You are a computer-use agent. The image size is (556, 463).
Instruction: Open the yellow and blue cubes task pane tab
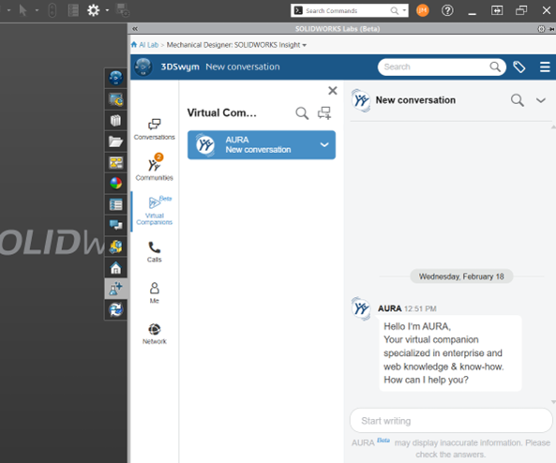click(x=115, y=246)
